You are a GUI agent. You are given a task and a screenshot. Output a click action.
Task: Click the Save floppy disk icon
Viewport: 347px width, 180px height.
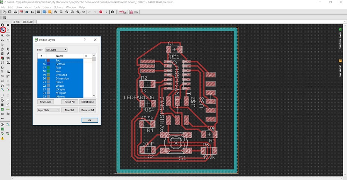pos(10,12)
